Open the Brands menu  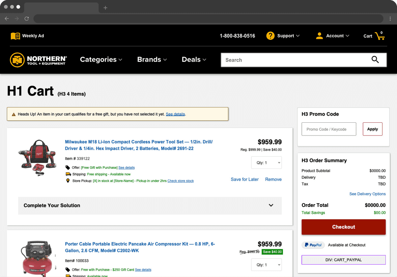(152, 60)
